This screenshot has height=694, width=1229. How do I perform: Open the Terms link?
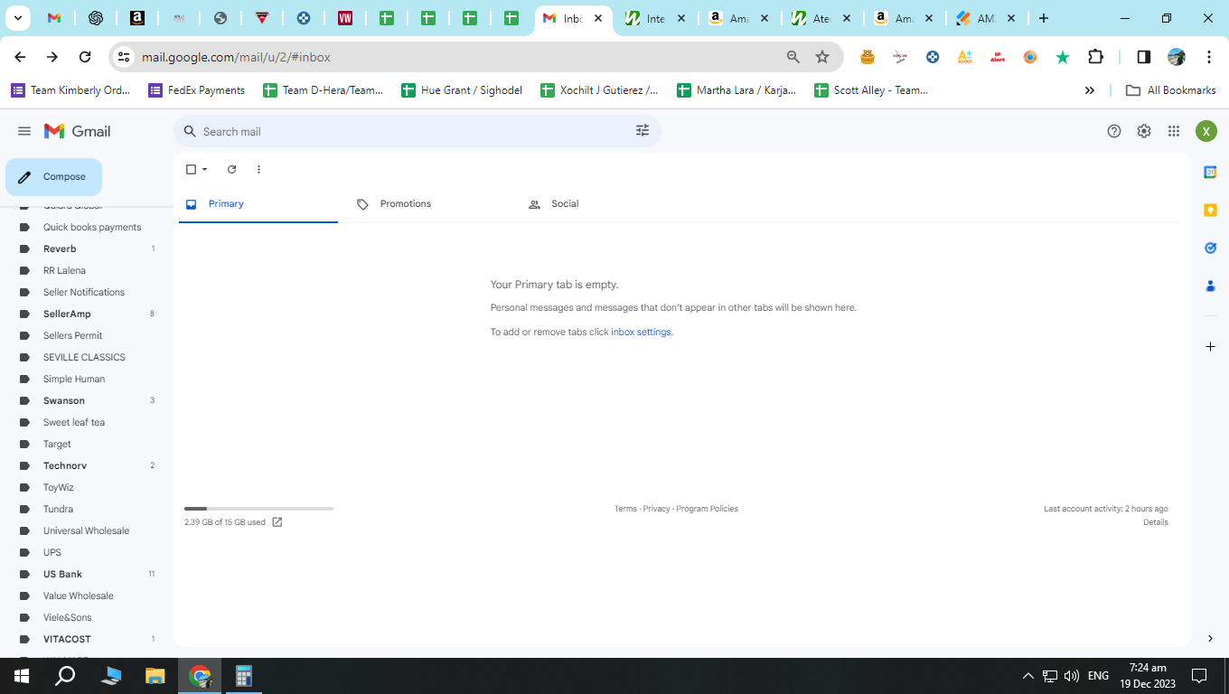pyautogui.click(x=625, y=509)
